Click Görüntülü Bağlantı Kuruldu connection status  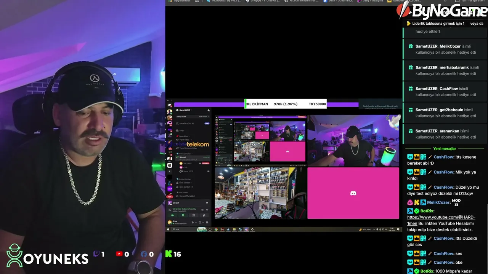click(x=185, y=209)
